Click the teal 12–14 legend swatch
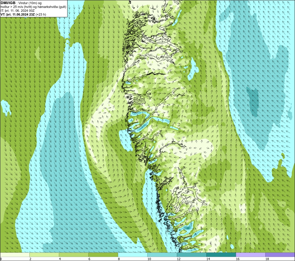This screenshot has width=295, height=261. pyautogui.click(x=191, y=255)
